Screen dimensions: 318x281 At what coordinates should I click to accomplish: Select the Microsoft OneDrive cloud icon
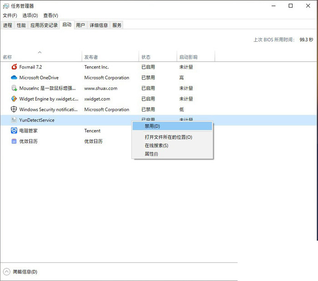(14, 78)
